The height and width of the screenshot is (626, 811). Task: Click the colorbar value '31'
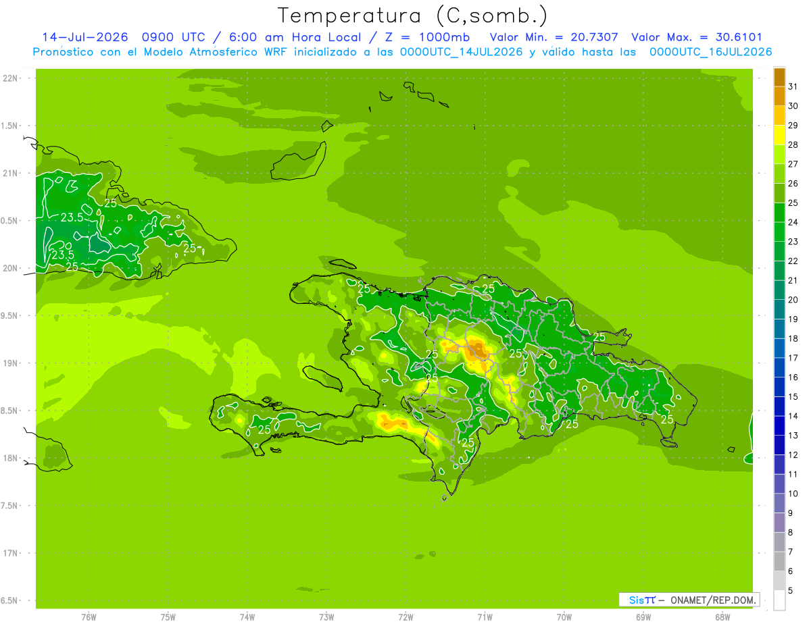pyautogui.click(x=793, y=86)
